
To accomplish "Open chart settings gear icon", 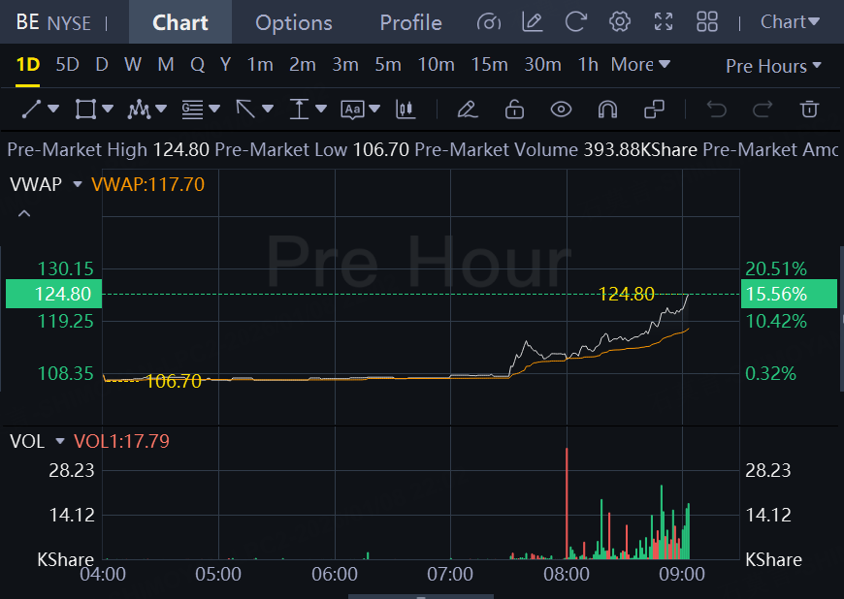I will tap(620, 22).
